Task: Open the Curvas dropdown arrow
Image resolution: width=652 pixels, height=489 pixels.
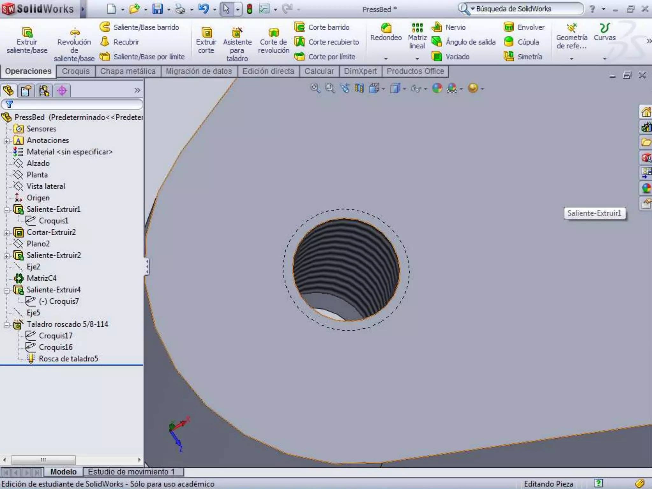Action: (605, 59)
